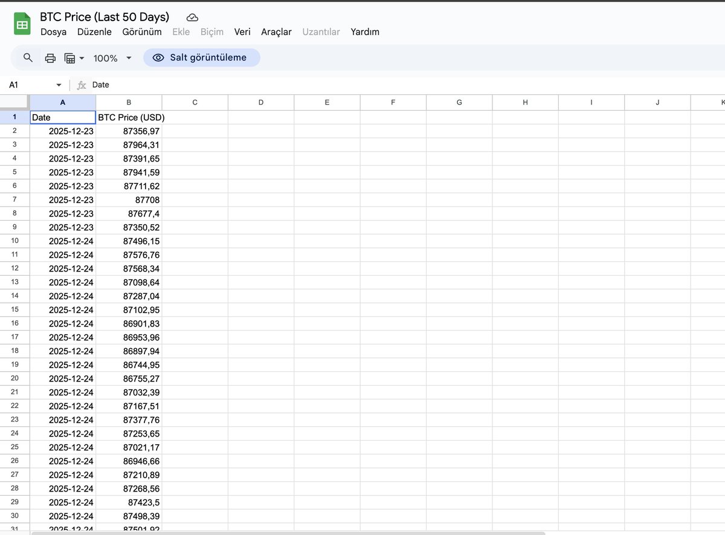
Task: Open the A1 name box dropdown arrow
Action: pos(59,85)
